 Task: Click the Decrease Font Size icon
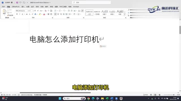tap(38, 11)
